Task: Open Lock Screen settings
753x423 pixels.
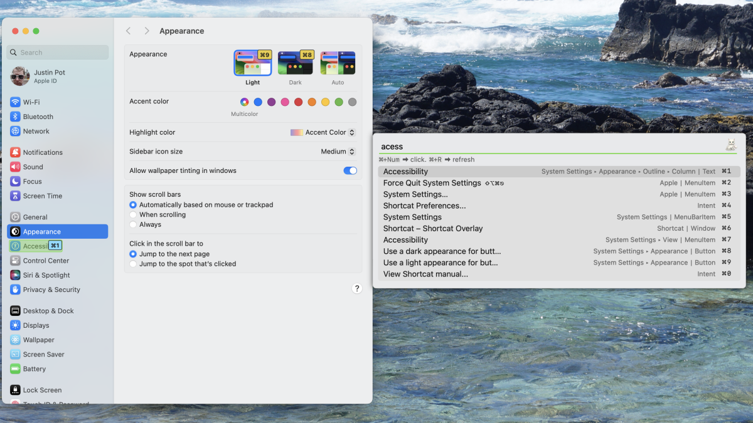Action: tap(58, 390)
